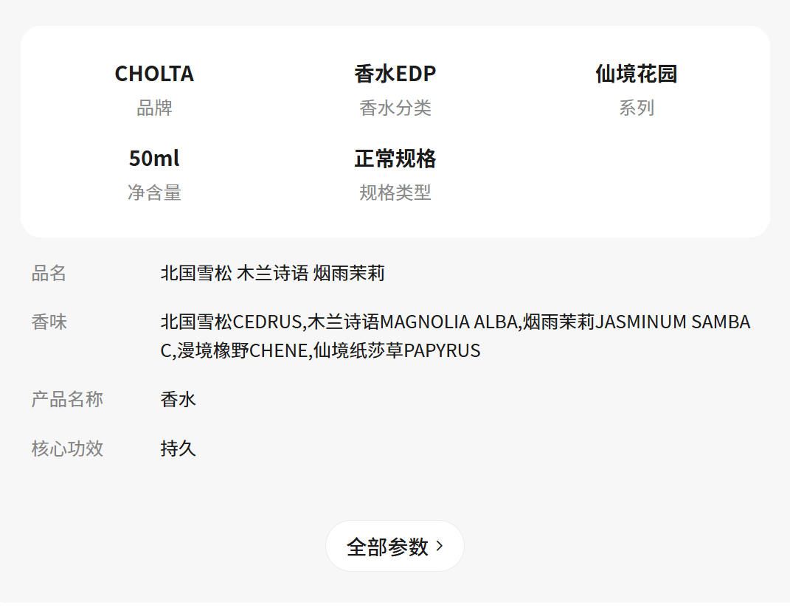Click the 产品名称 row label
Screen dimensions: 790x613
click(x=67, y=400)
